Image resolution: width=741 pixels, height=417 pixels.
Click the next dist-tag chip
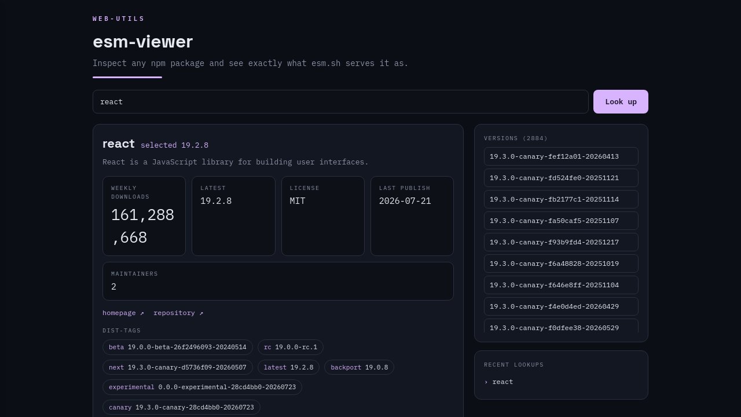[x=178, y=367]
